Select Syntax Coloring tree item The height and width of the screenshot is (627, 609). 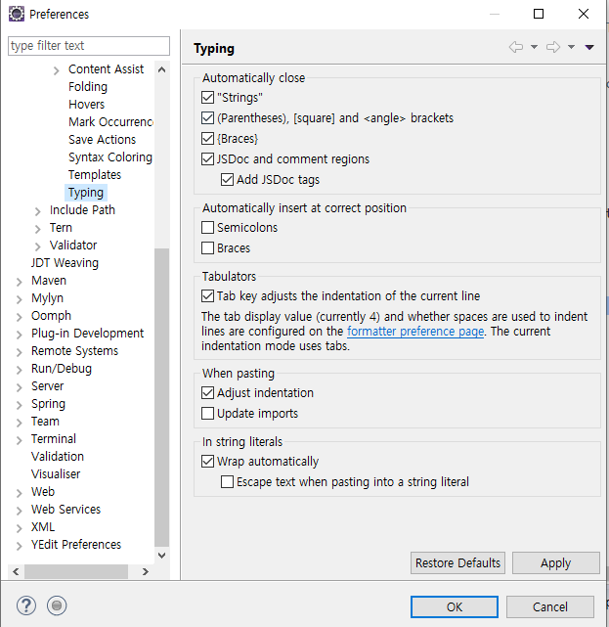[110, 157]
